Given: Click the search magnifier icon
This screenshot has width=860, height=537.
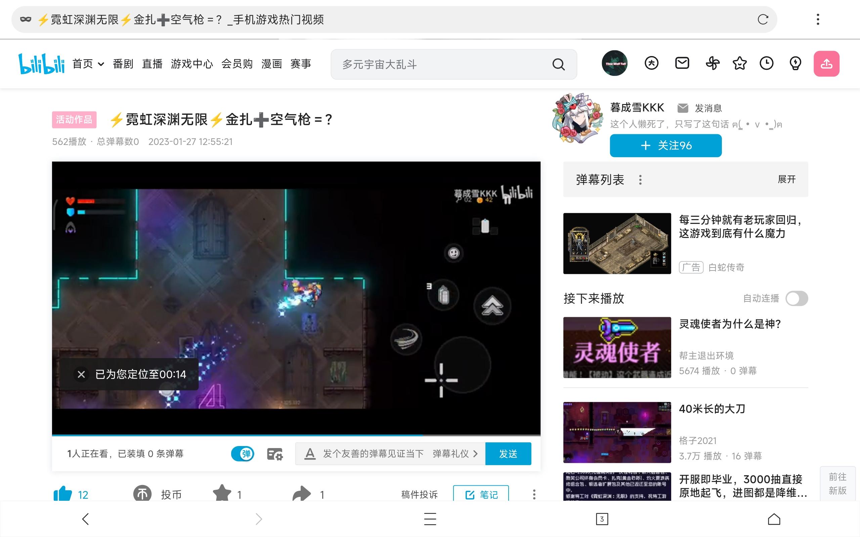Looking at the screenshot, I should 558,64.
